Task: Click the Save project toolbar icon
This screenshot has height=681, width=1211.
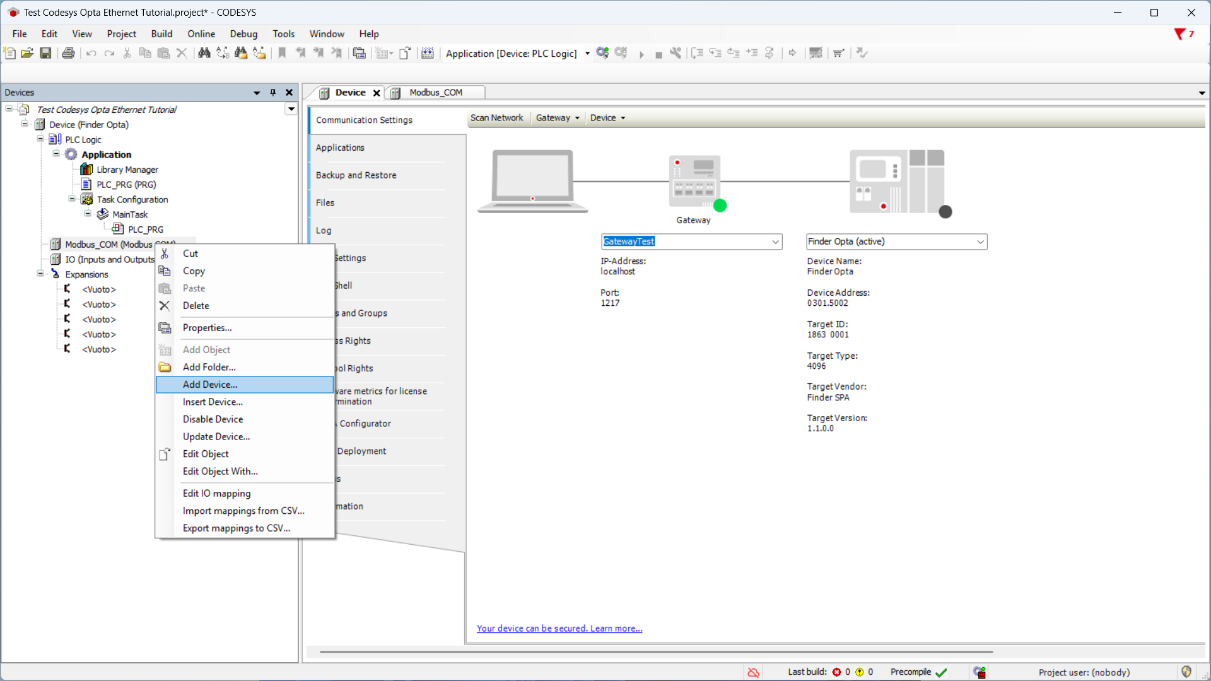Action: tap(45, 53)
